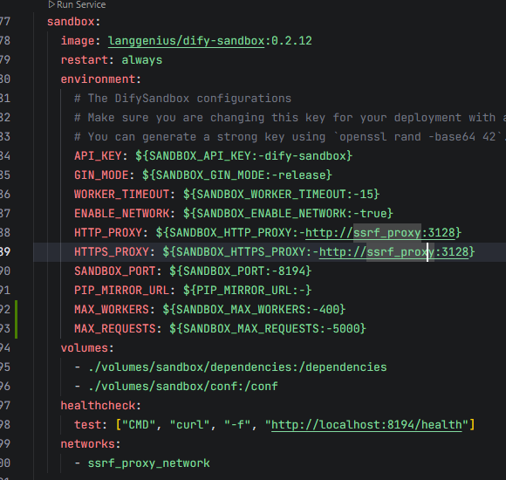
Task: Click the SANDBOX_PORT variable name
Action: coord(115,271)
